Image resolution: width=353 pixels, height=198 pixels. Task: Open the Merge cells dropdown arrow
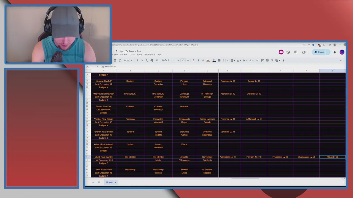[x=228, y=61]
